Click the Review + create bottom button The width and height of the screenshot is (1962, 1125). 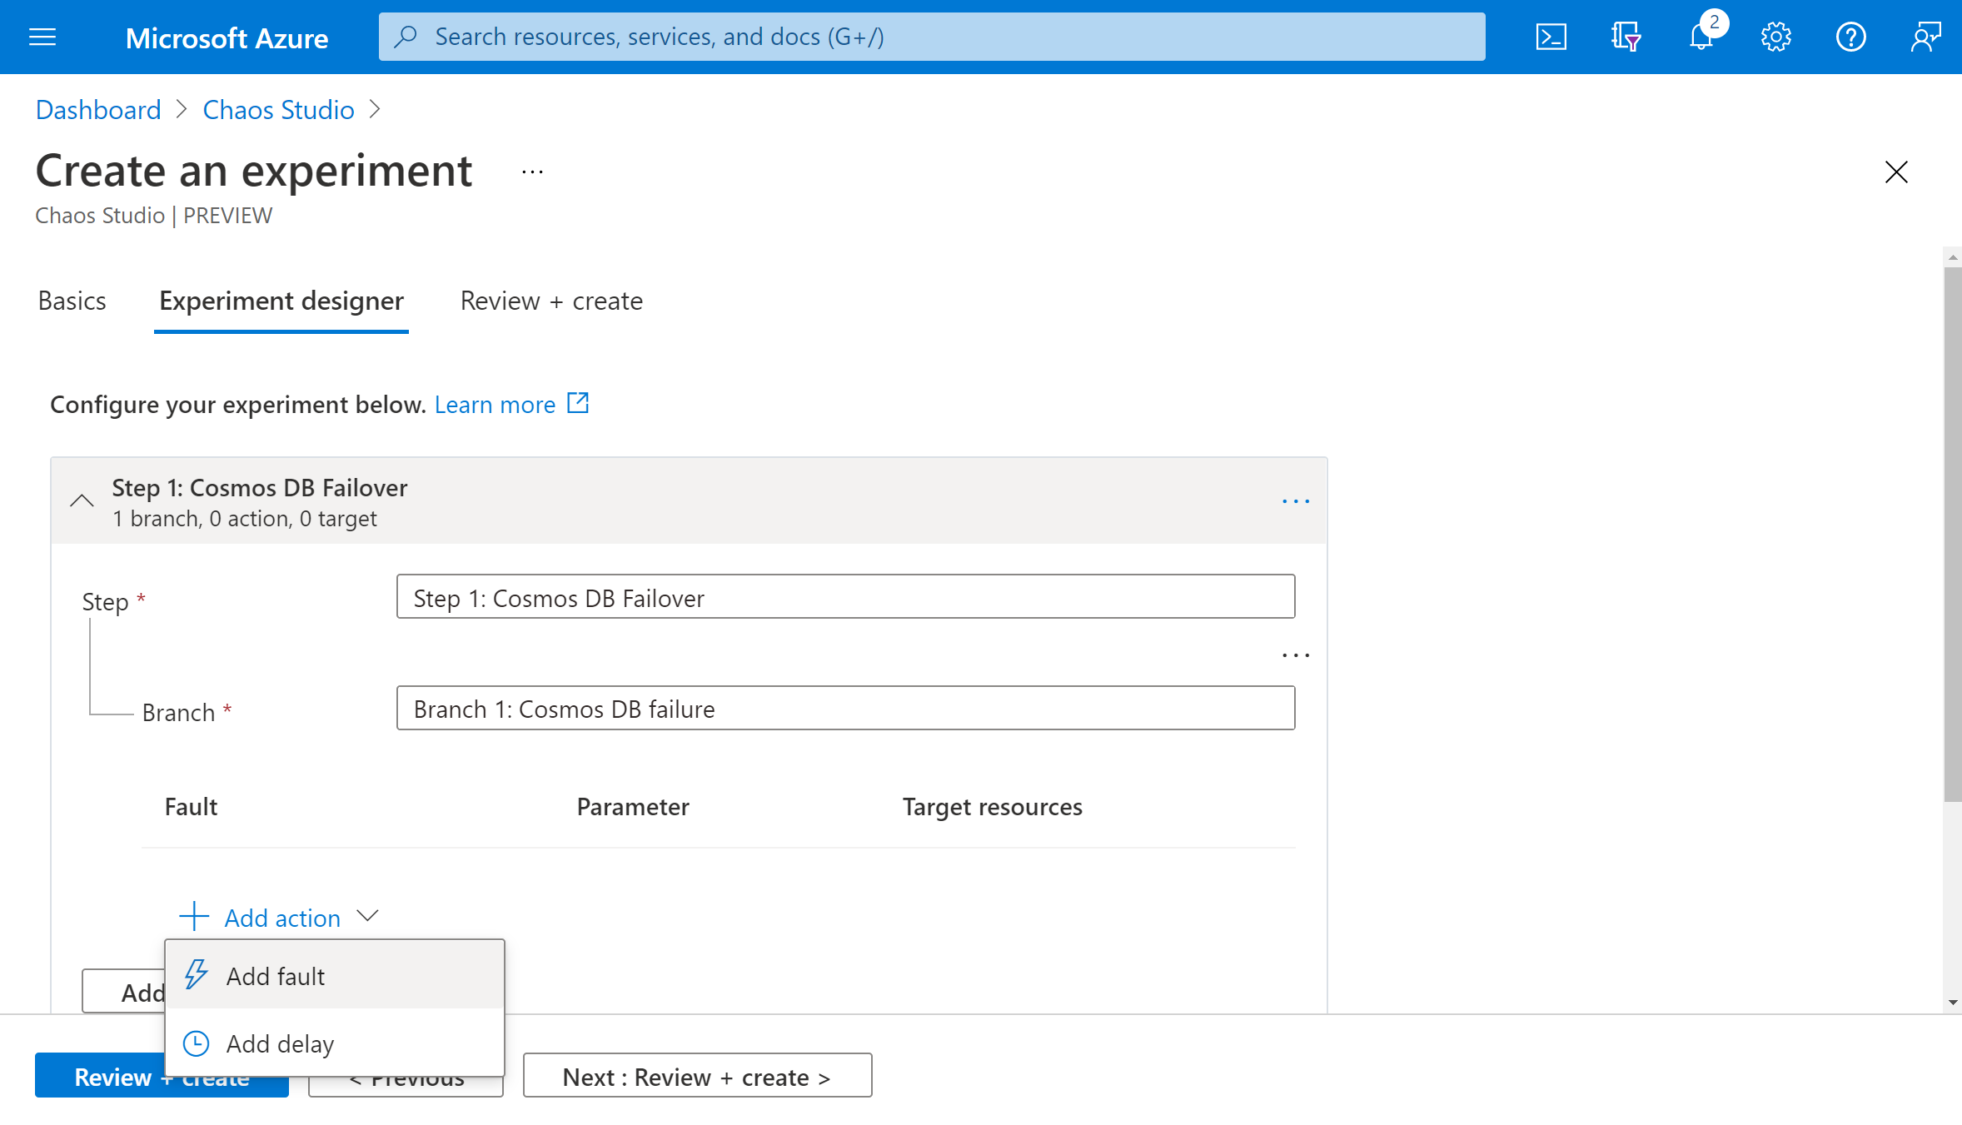pyautogui.click(x=161, y=1075)
